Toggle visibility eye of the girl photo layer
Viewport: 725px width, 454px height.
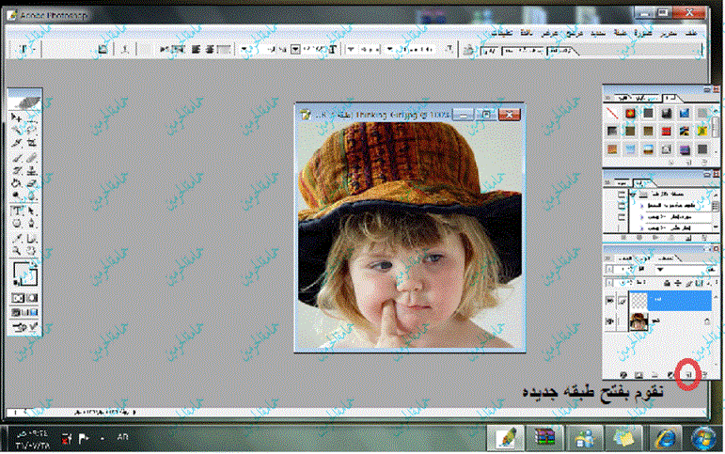coord(608,321)
